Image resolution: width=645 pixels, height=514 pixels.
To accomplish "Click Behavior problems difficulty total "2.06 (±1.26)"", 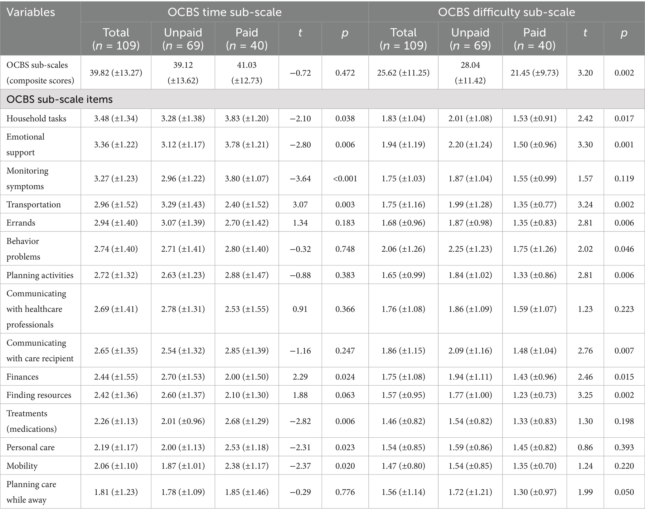I will (403, 249).
